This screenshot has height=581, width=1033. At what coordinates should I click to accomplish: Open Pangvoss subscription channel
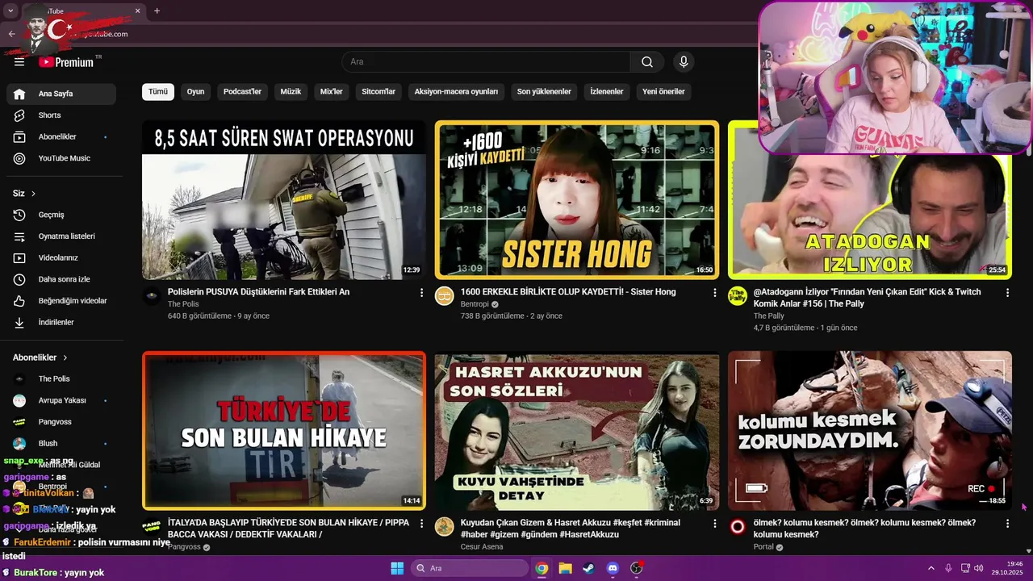click(x=61, y=422)
